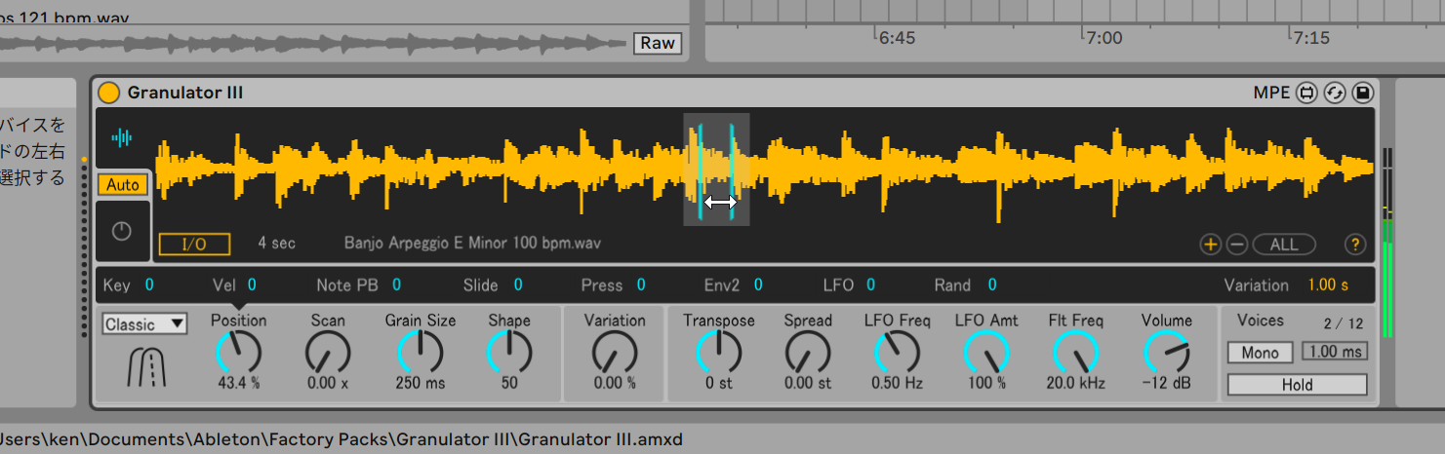
Task: Open help with the question mark icon
Action: click(x=1354, y=245)
